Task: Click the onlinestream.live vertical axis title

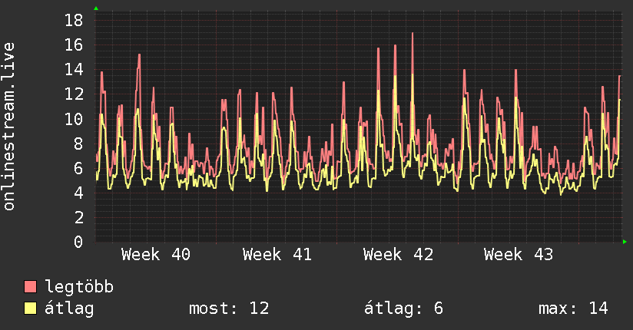Action: pyautogui.click(x=8, y=127)
